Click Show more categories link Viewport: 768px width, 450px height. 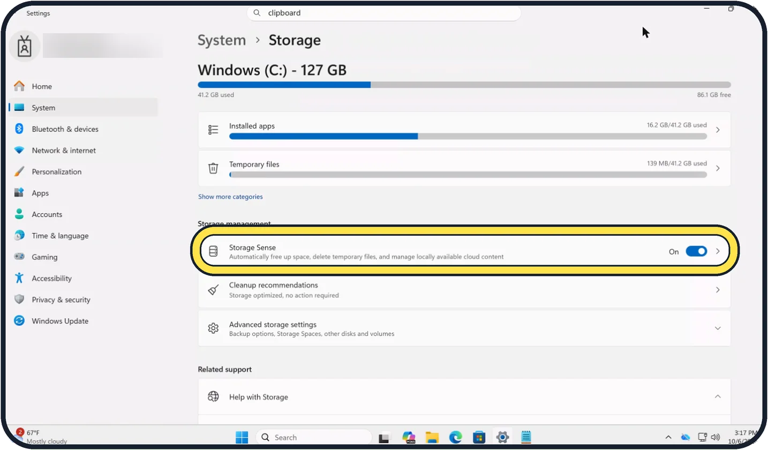point(230,197)
